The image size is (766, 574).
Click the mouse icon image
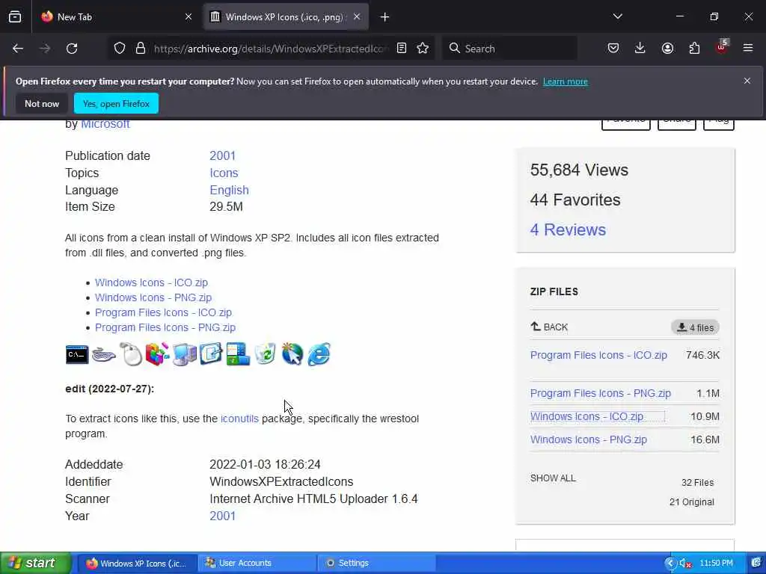coord(131,354)
